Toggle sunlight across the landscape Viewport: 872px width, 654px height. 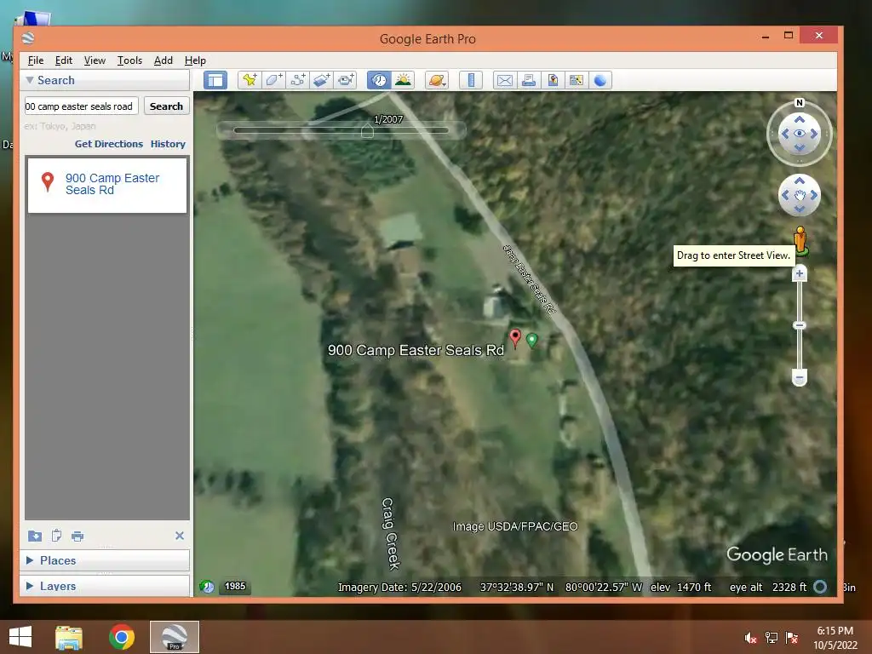(x=403, y=80)
